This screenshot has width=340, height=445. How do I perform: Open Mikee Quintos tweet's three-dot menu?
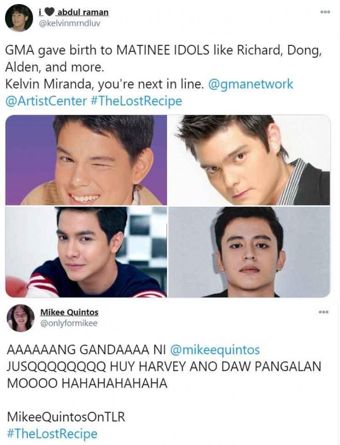pyautogui.click(x=323, y=312)
